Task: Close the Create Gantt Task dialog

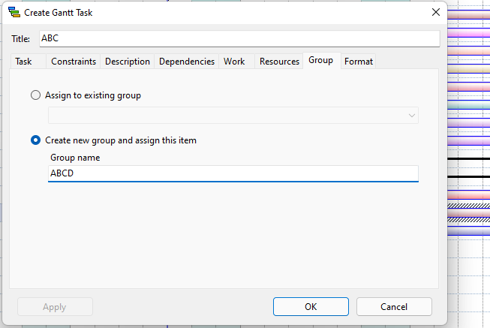Action: tap(435, 13)
